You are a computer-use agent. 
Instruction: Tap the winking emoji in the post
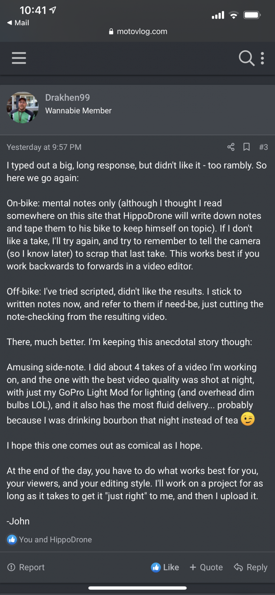coord(248,419)
